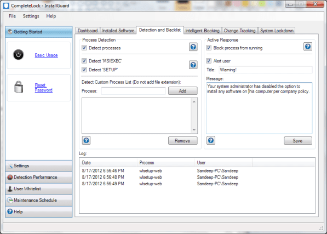Click the custom process list scrollbar down arrow
Image resolution: width=327 pixels, height=234 pixels.
tap(194, 130)
